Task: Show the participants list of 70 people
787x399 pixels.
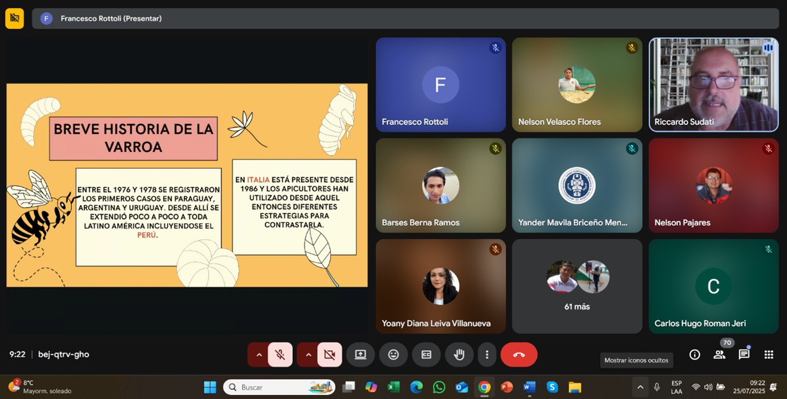Action: (x=719, y=355)
